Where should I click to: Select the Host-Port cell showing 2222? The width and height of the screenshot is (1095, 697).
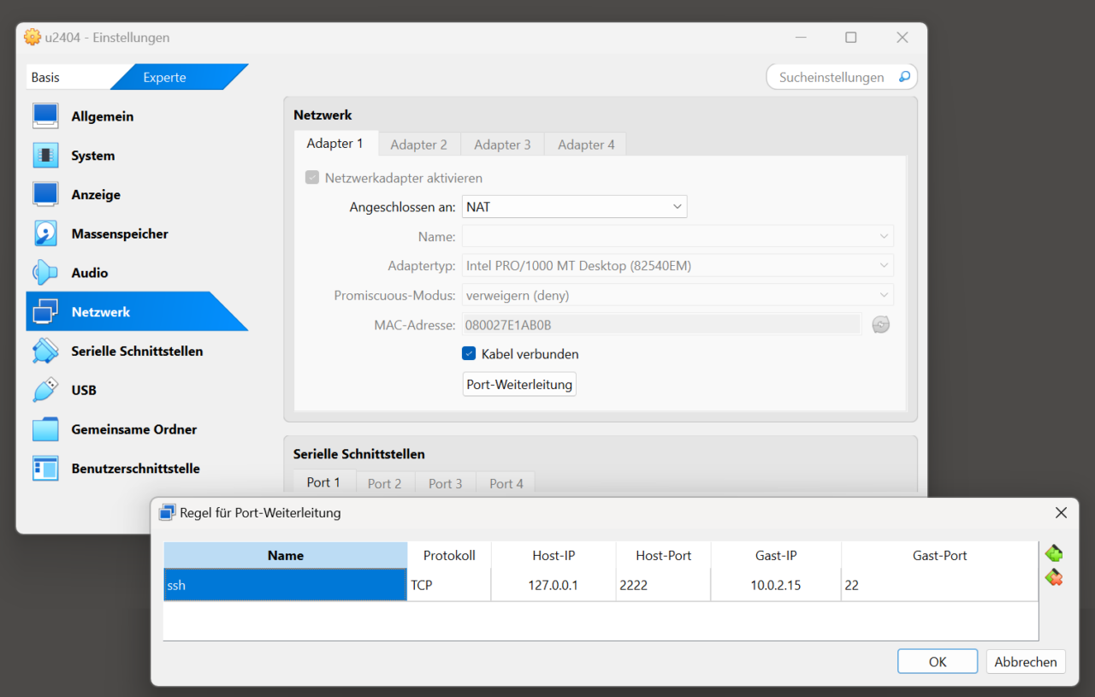point(663,586)
